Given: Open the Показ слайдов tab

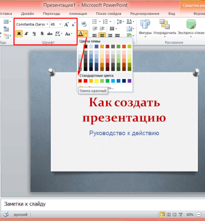Looking at the screenshot, I should [x=109, y=14].
